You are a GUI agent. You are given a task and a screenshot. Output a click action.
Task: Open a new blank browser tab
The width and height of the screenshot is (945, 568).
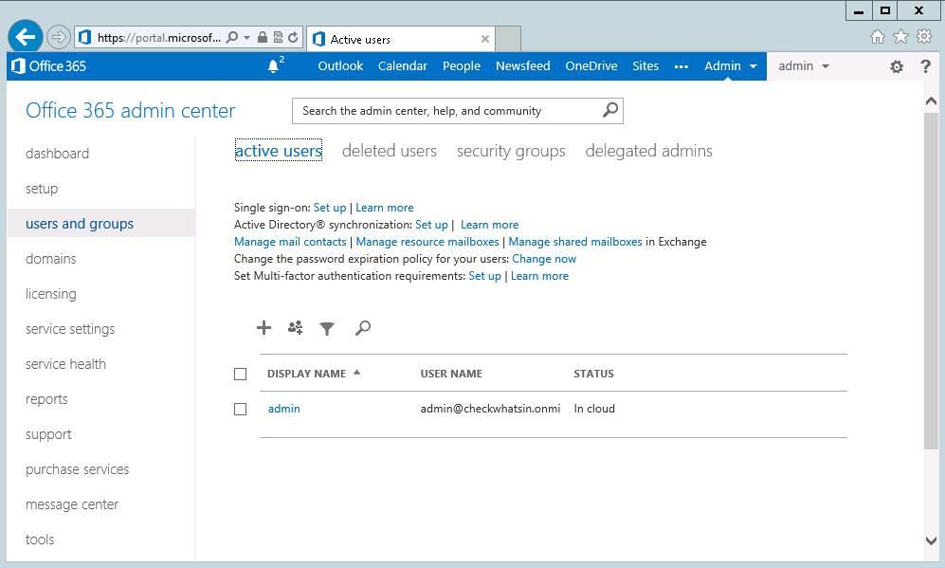(x=508, y=39)
